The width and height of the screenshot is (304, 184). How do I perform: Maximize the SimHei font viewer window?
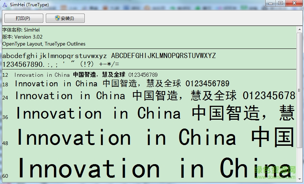(x=281, y=3)
